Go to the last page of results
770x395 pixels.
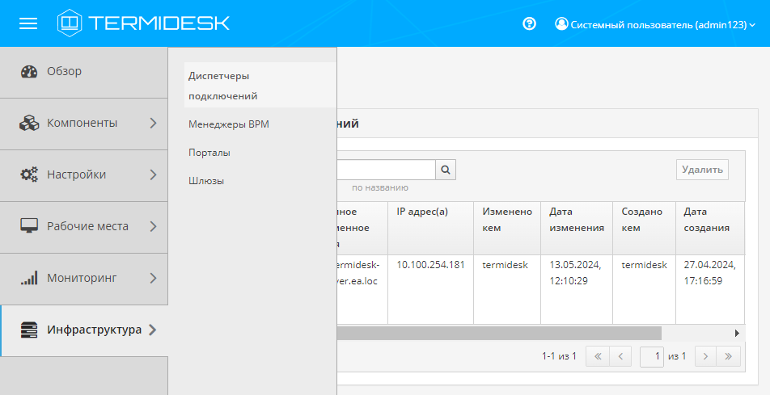[729, 356]
